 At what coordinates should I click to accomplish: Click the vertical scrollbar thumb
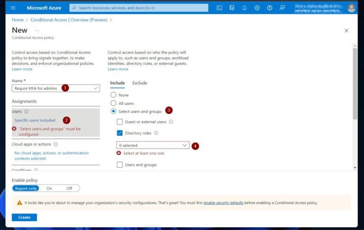(355, 84)
